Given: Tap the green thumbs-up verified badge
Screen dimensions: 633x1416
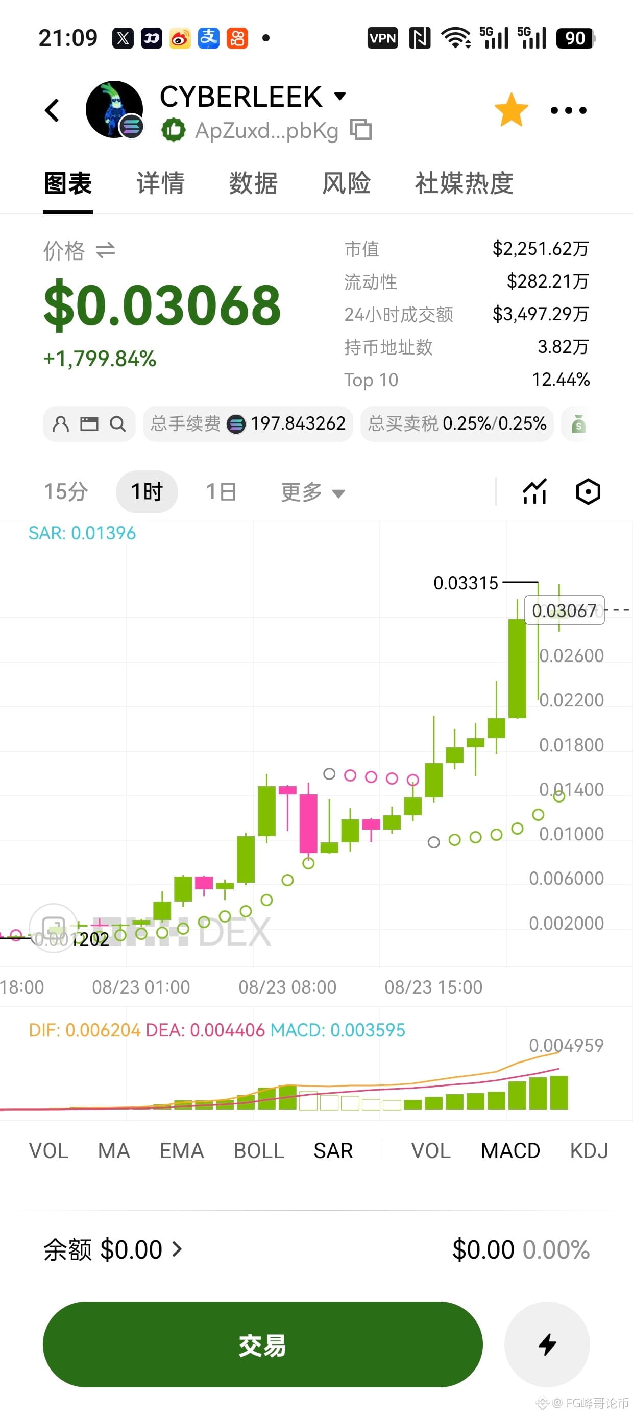Looking at the screenshot, I should 173,130.
